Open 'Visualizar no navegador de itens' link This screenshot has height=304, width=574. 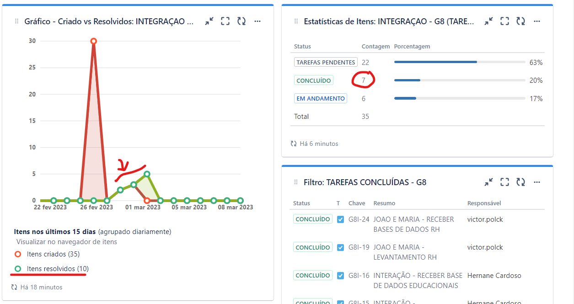67,242
